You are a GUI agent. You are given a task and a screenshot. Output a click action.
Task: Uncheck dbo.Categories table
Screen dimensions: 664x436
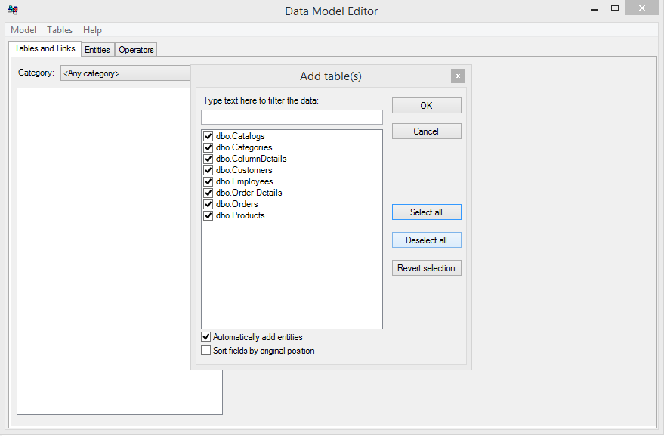point(208,147)
